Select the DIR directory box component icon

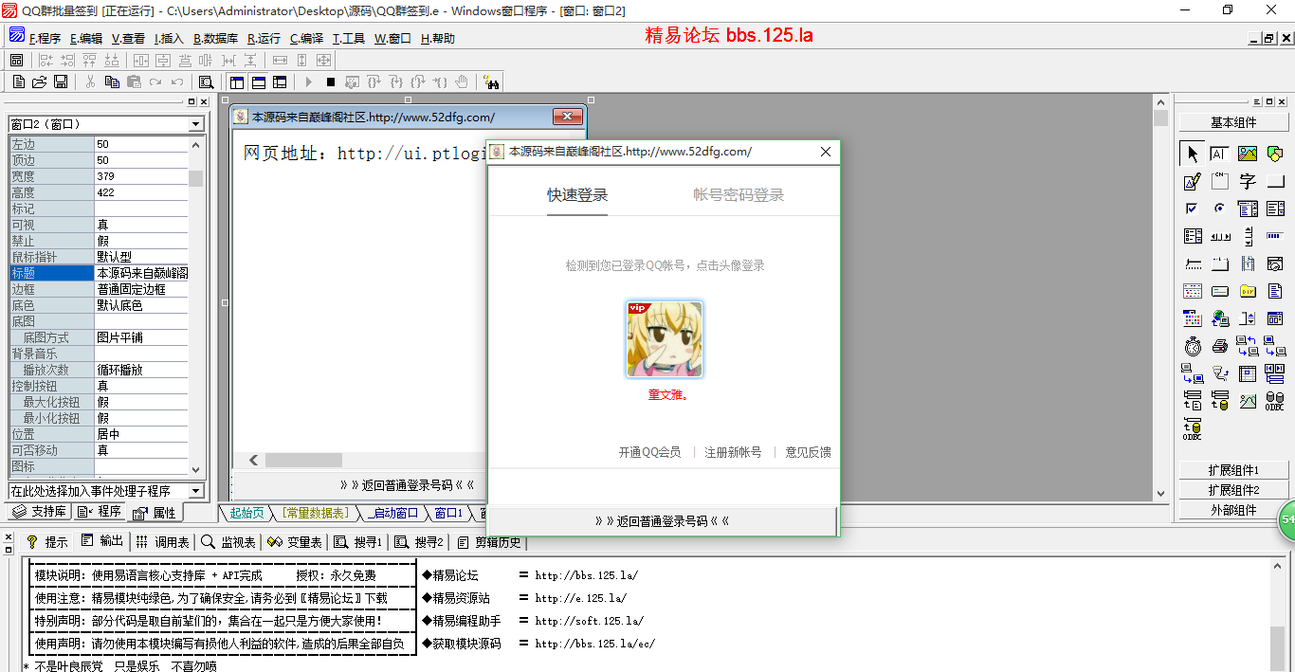[1248, 291]
